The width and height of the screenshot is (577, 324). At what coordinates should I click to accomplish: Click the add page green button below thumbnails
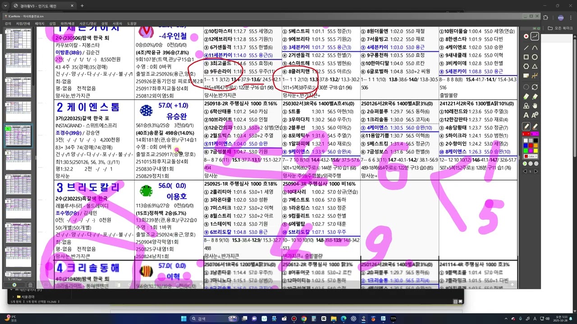[14, 285]
